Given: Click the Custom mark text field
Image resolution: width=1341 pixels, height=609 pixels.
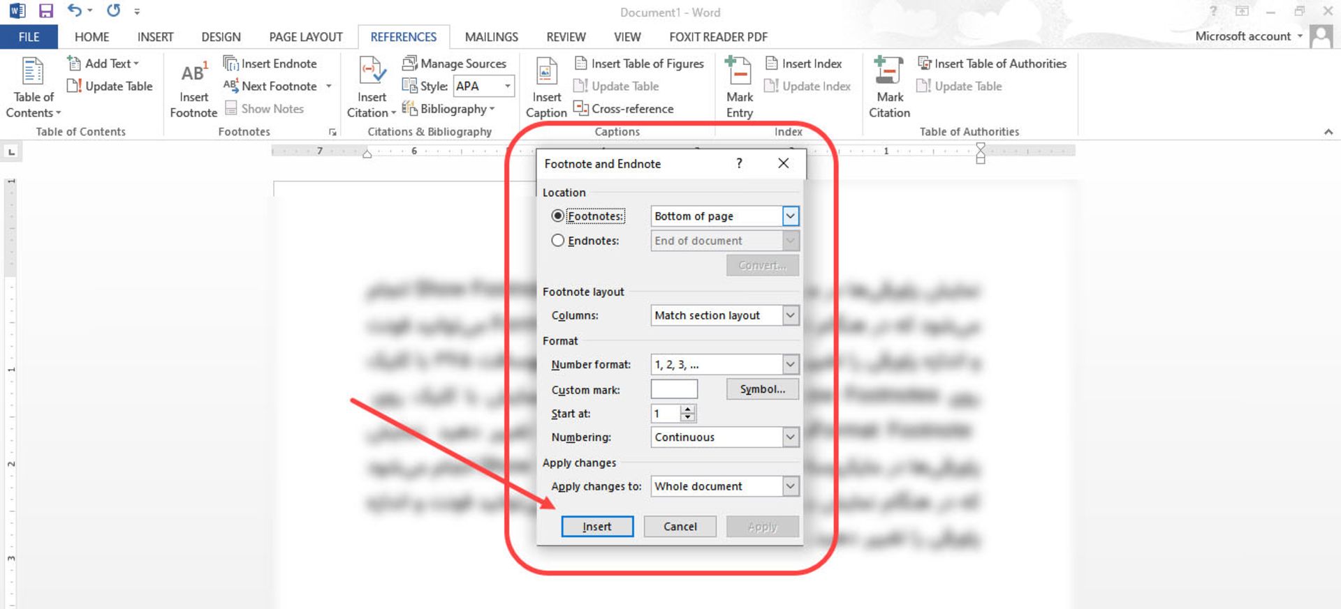Looking at the screenshot, I should click(x=674, y=389).
